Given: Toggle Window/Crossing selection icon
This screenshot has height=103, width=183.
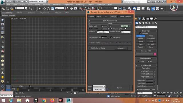Looking at the screenshot, I should point(39,9).
